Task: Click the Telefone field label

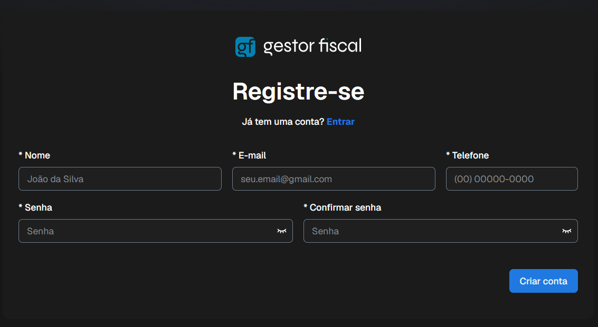Action: 470,155
